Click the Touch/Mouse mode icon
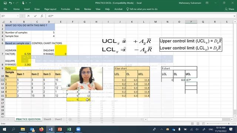237x133 pixels. coord(23,3)
